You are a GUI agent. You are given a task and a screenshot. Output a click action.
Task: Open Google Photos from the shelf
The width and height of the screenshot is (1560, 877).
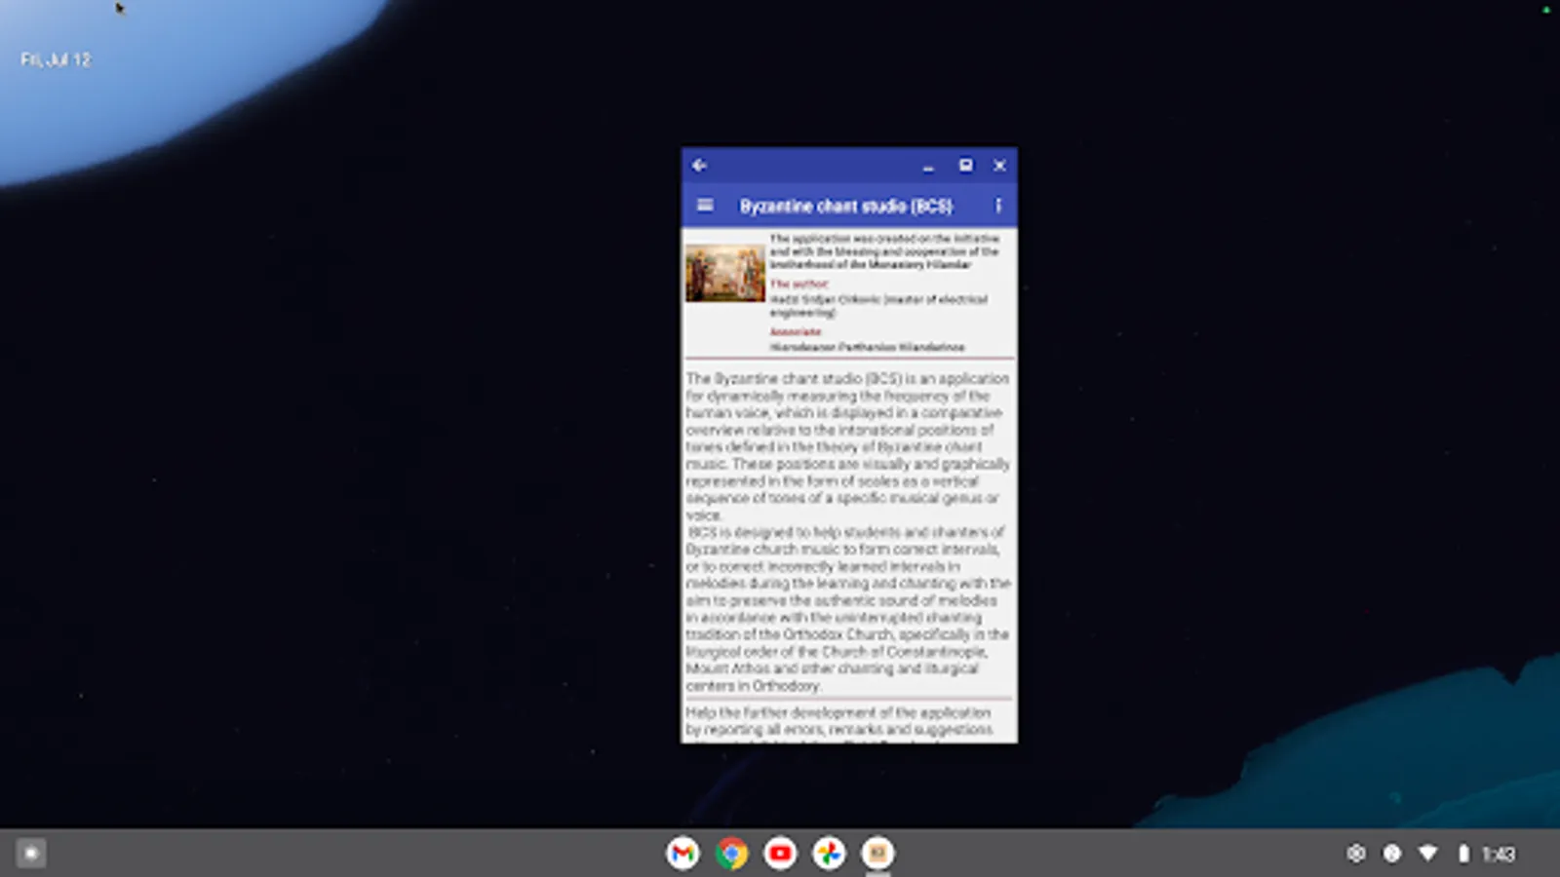pos(828,853)
